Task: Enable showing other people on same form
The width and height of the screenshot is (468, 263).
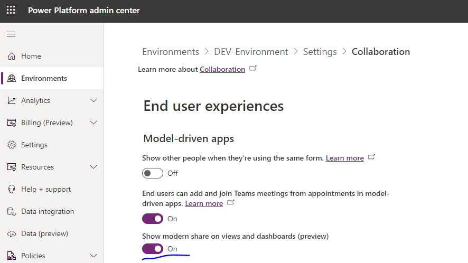Action: point(153,173)
